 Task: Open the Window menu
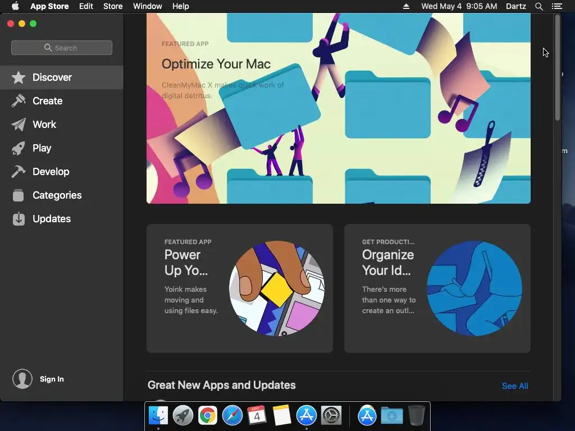[148, 6]
